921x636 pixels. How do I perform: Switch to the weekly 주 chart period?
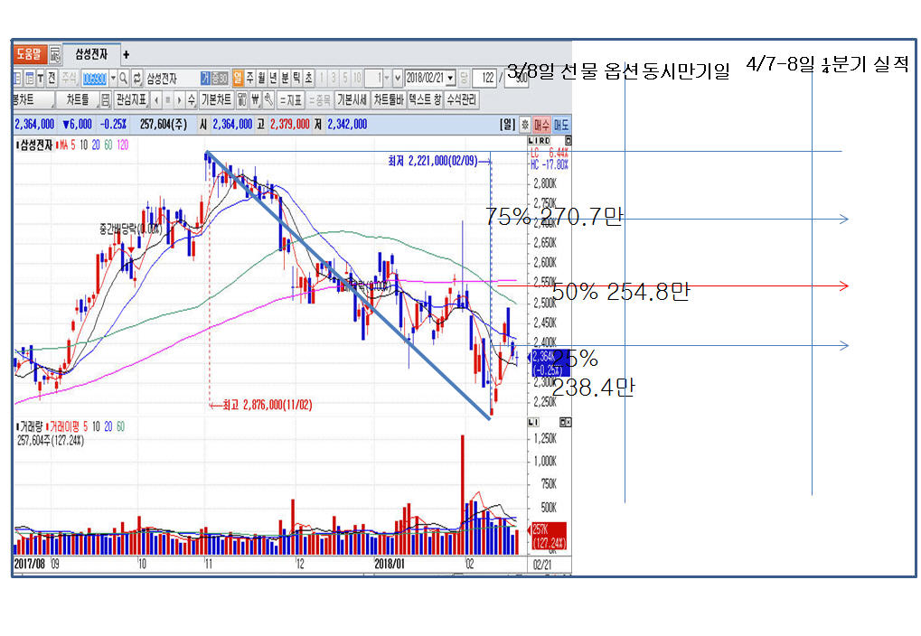249,78
